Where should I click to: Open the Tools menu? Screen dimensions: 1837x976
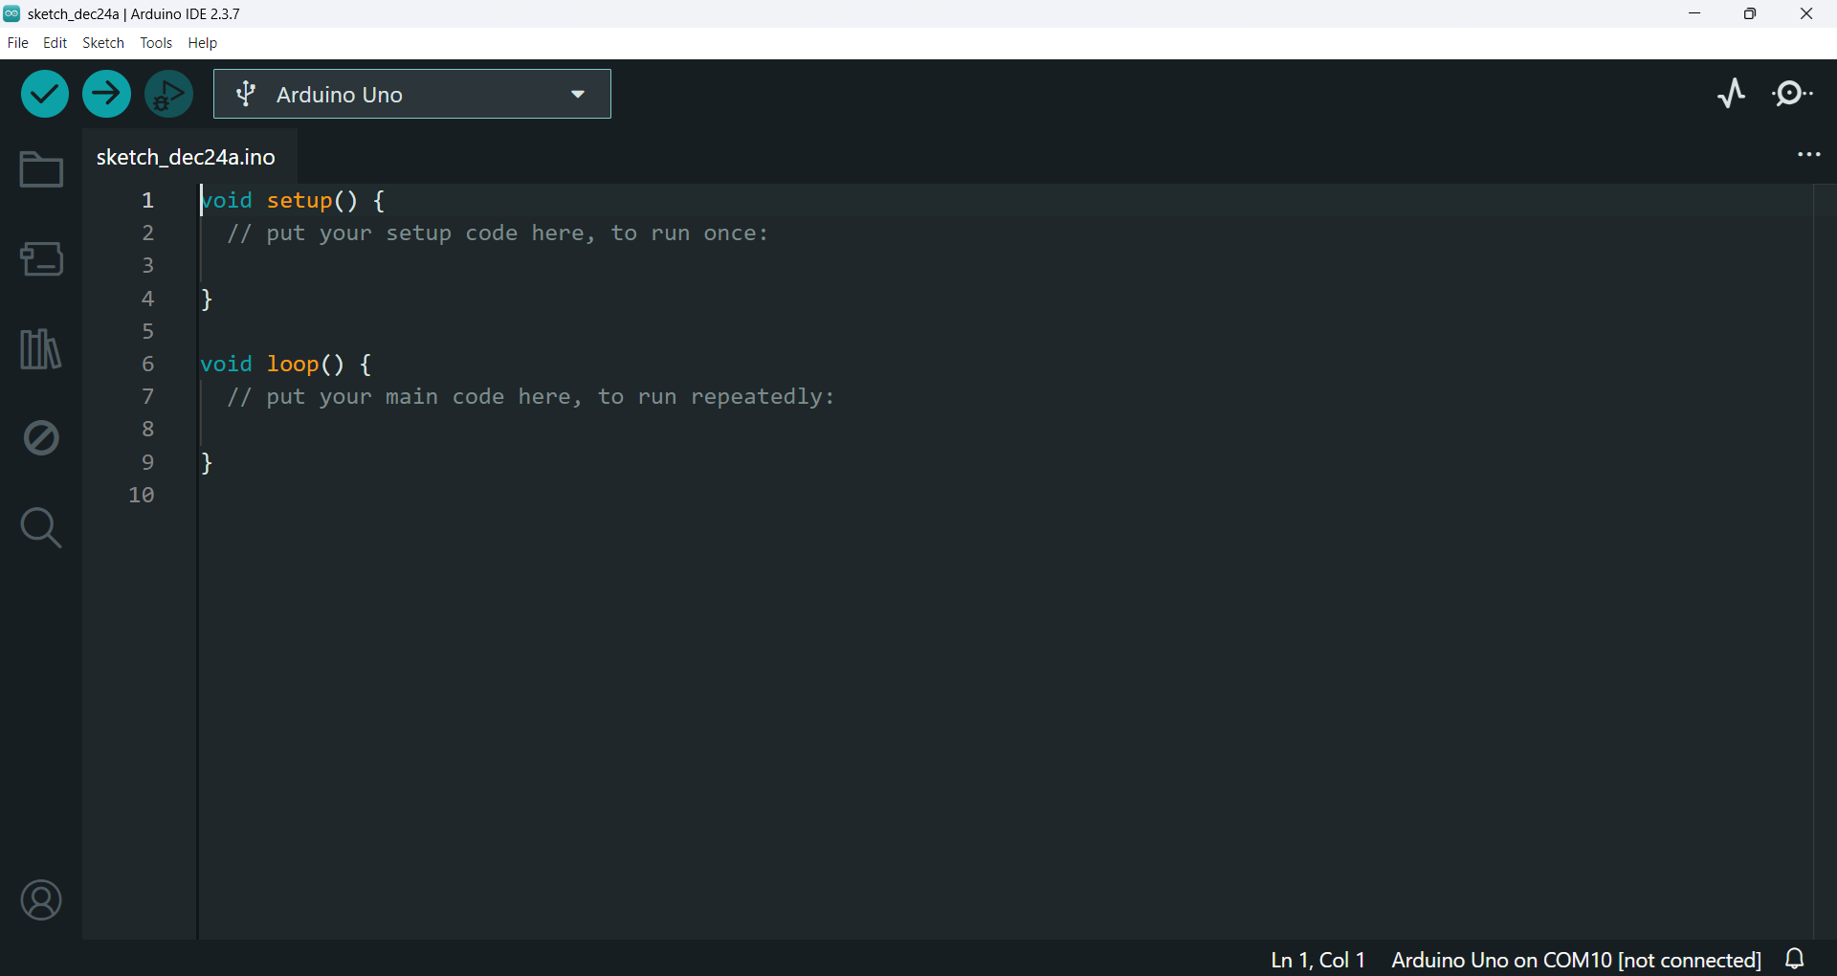point(156,43)
